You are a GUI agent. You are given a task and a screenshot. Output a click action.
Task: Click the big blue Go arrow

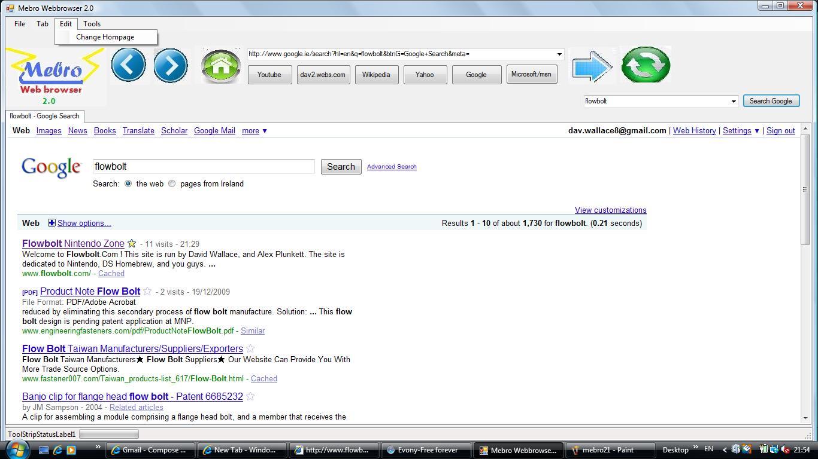pyautogui.click(x=592, y=67)
